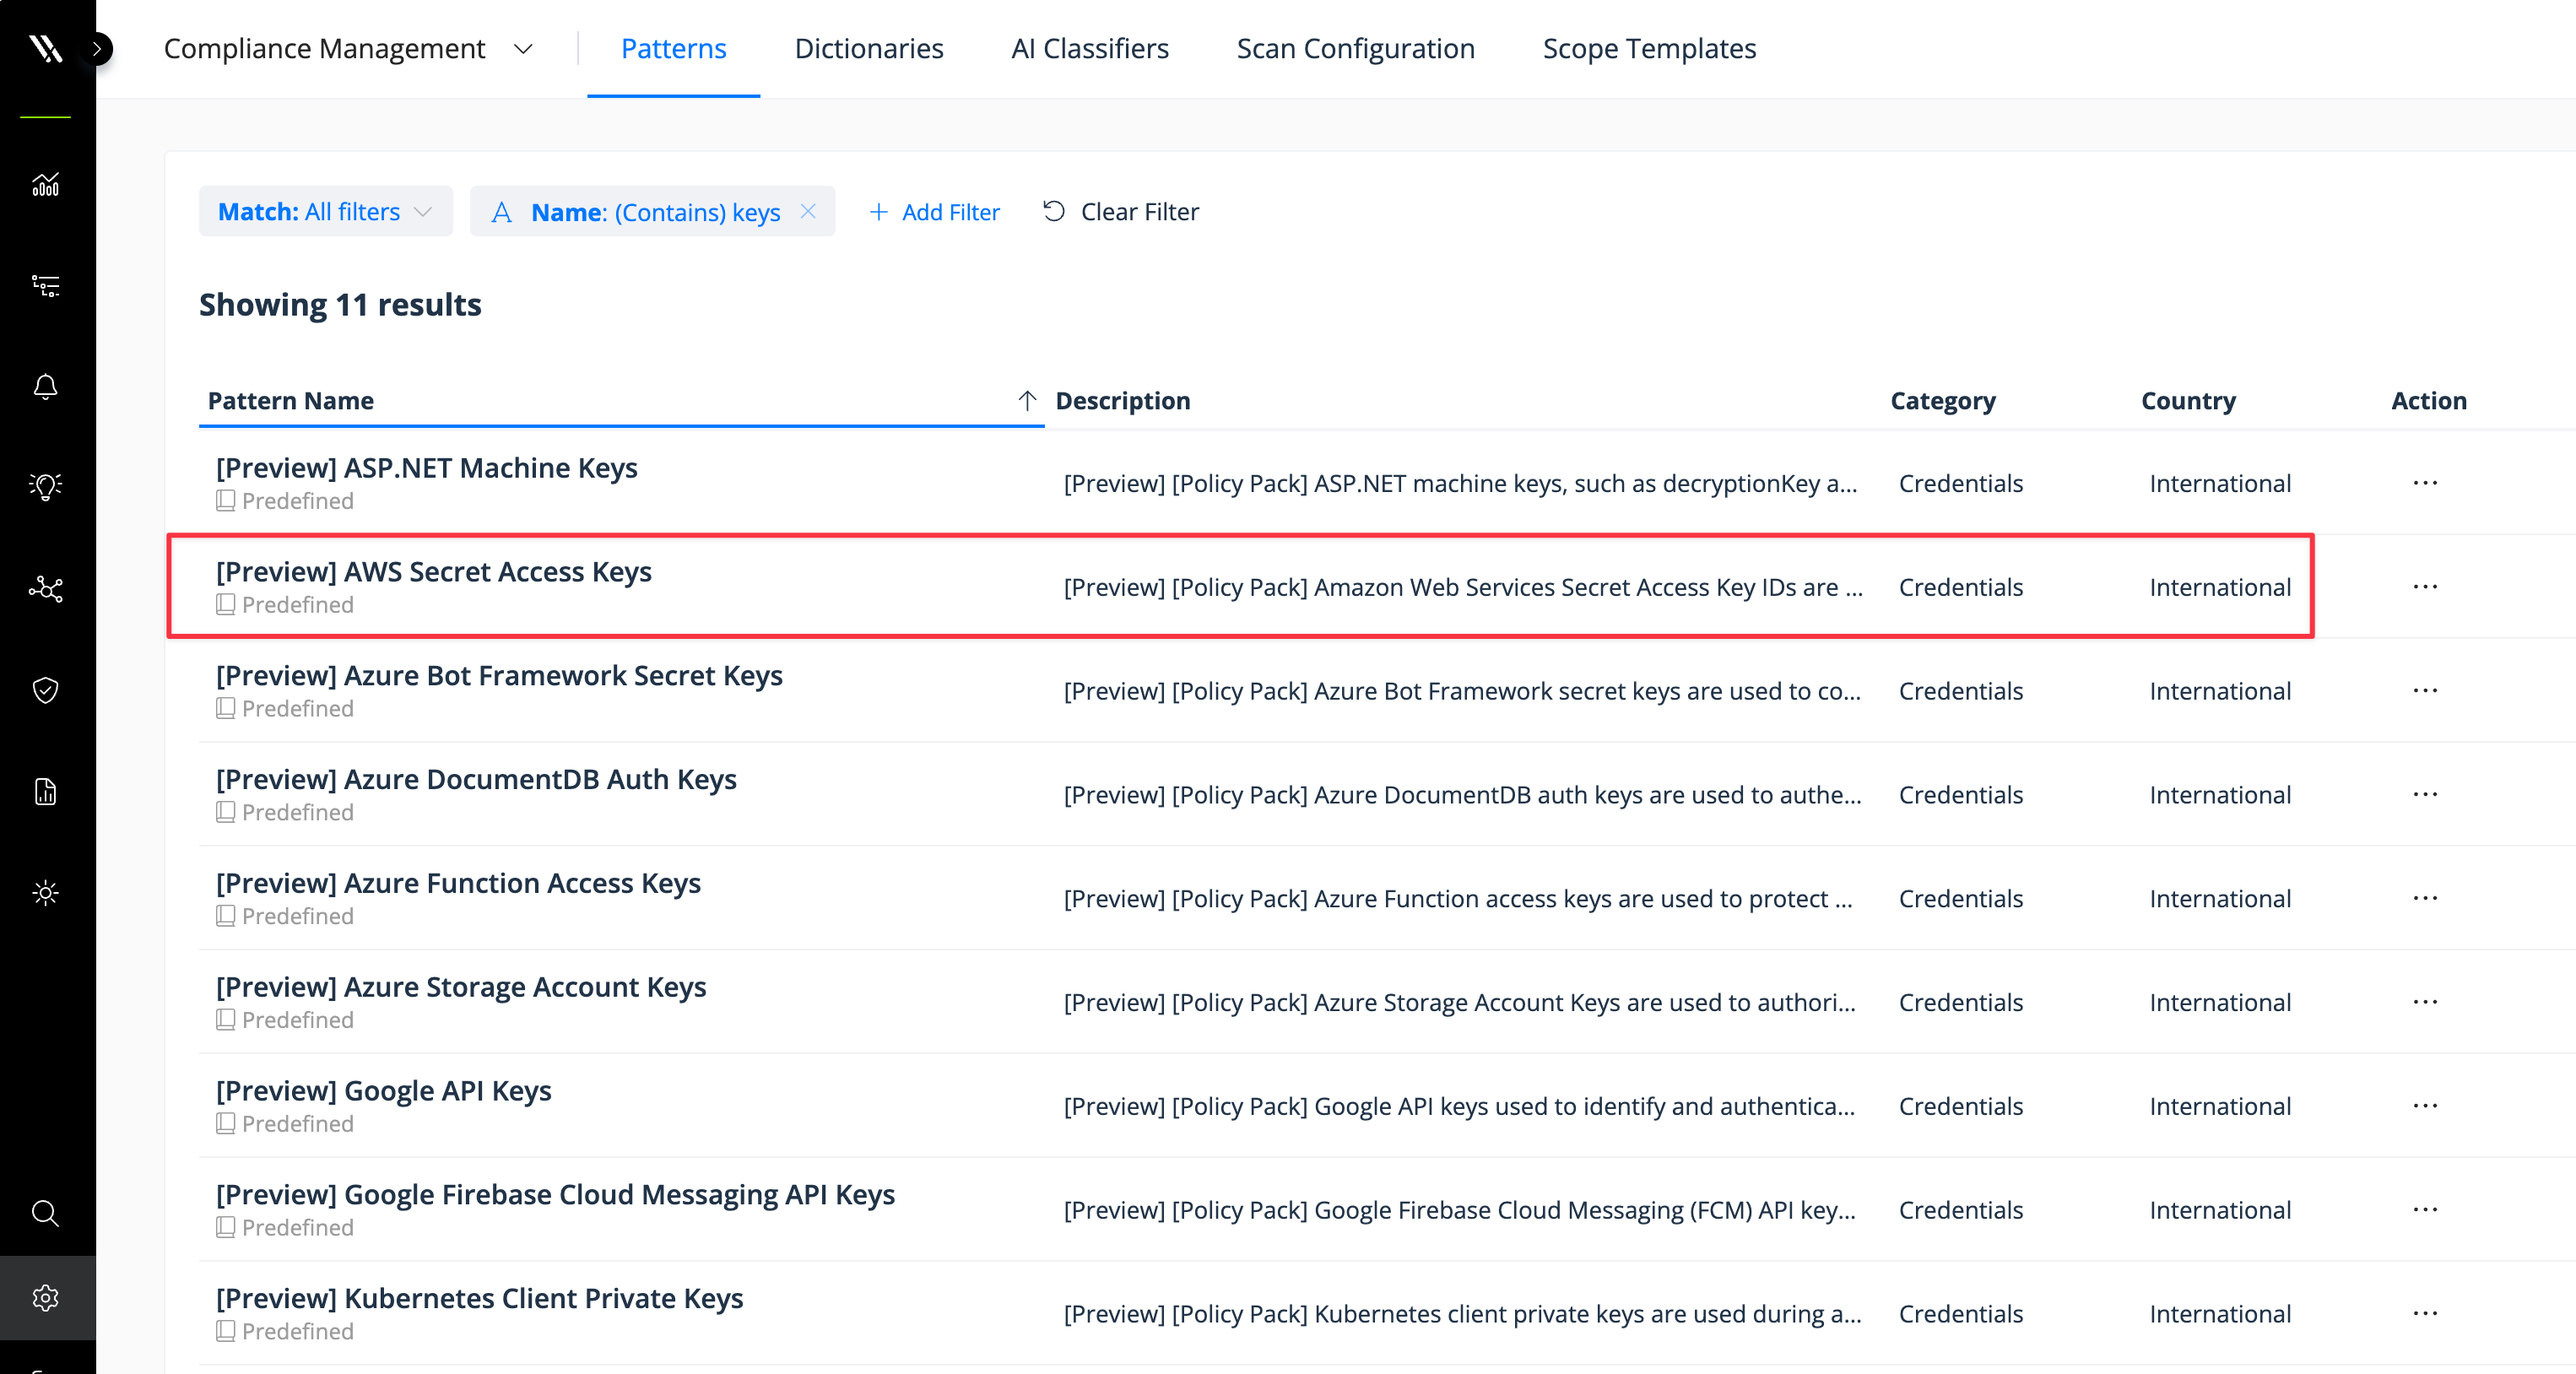Viewport: 2576px width, 1374px height.
Task: Open search using the magnifier icon
Action: (x=45, y=1214)
